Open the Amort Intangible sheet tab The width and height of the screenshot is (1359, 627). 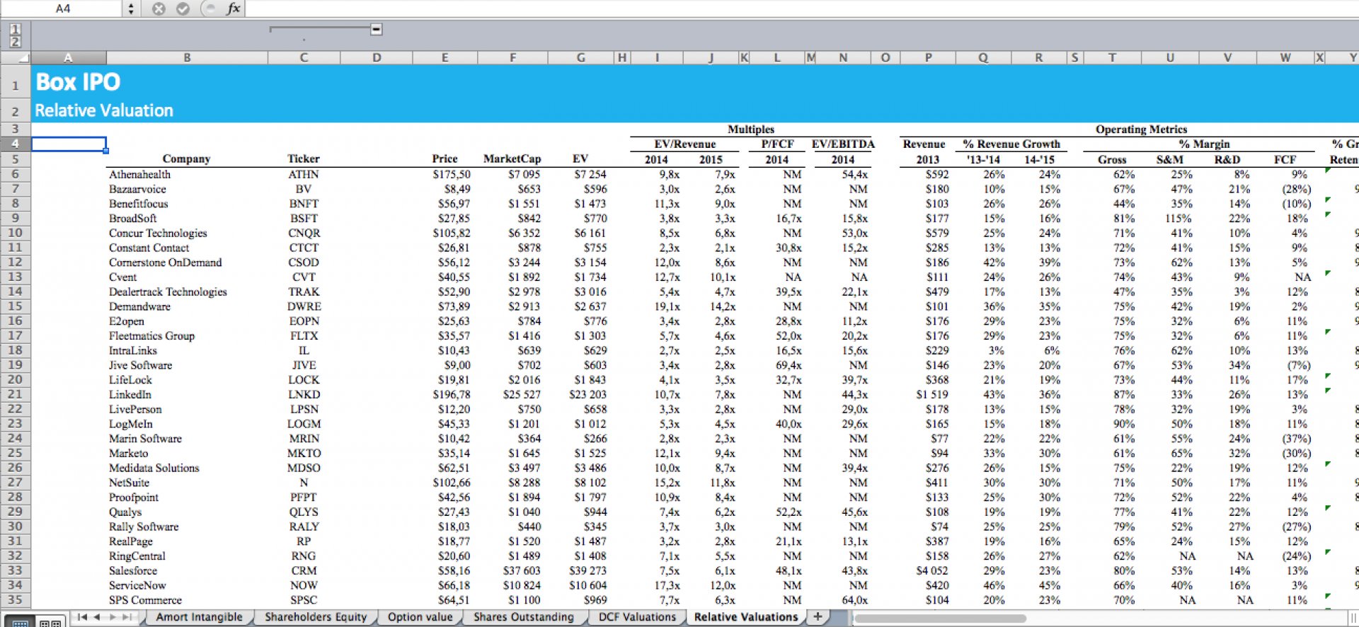[x=199, y=617]
